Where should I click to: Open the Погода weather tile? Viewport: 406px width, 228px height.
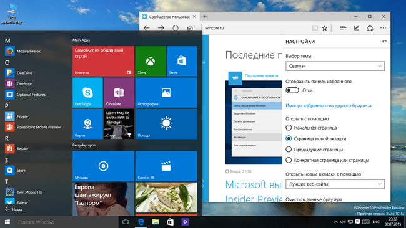pos(166,124)
